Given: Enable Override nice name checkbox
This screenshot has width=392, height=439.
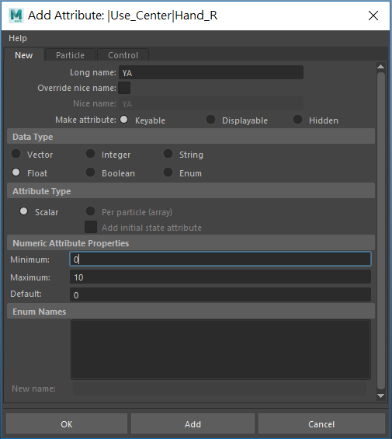Looking at the screenshot, I should (x=124, y=88).
